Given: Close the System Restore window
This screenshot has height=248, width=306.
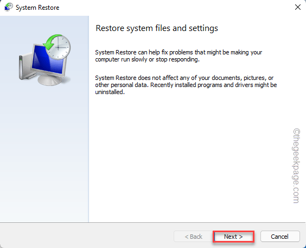Looking at the screenshot, I should (298, 7).
